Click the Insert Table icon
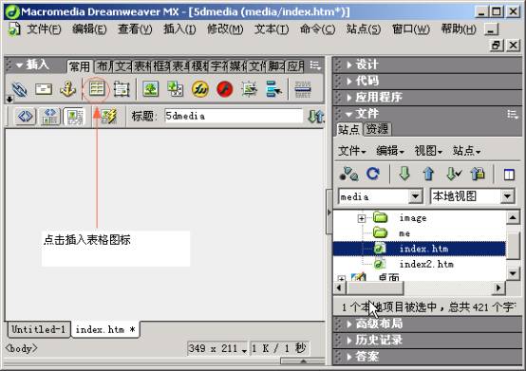526x371 pixels. (x=97, y=89)
